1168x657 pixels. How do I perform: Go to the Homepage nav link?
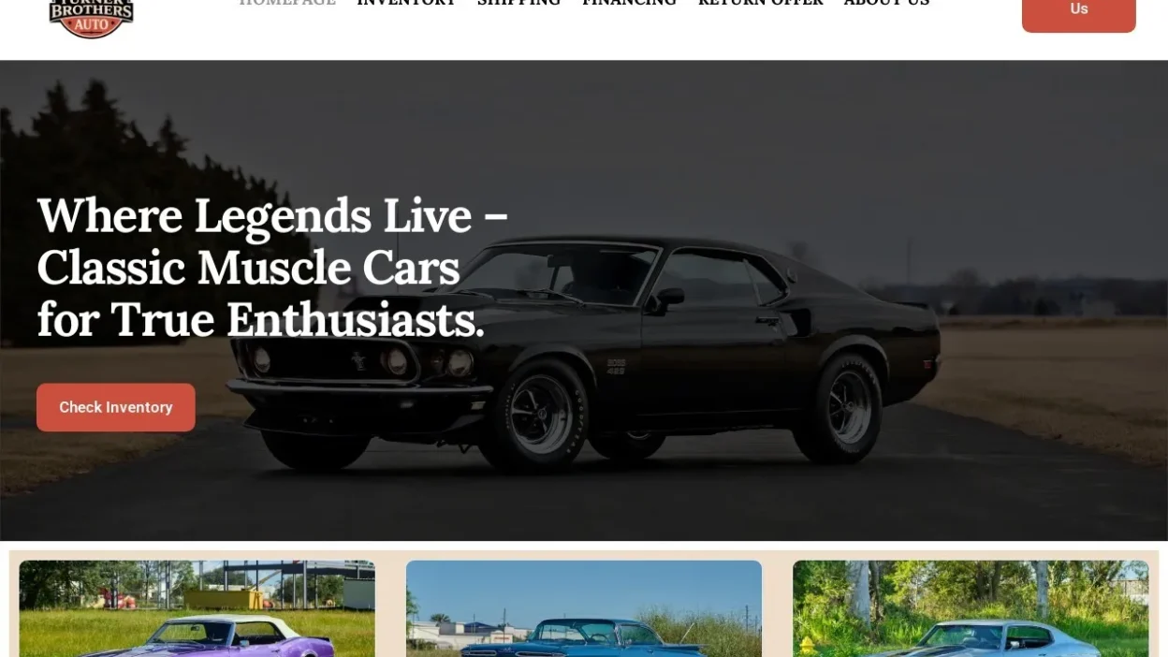click(287, 3)
